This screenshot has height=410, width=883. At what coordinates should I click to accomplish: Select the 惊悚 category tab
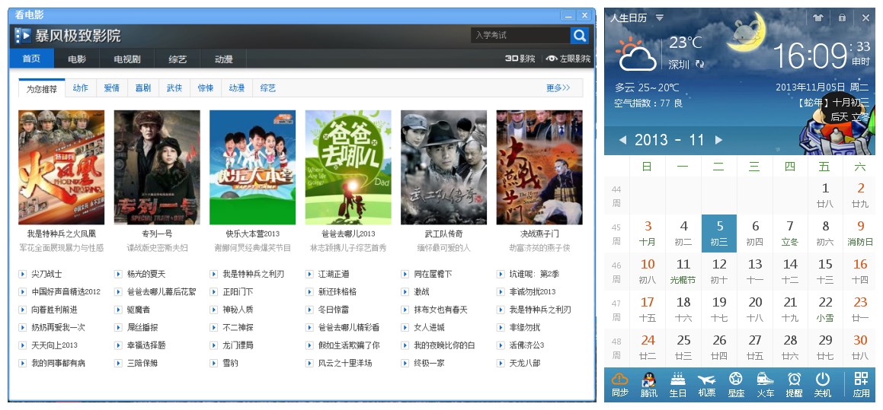pyautogui.click(x=206, y=88)
